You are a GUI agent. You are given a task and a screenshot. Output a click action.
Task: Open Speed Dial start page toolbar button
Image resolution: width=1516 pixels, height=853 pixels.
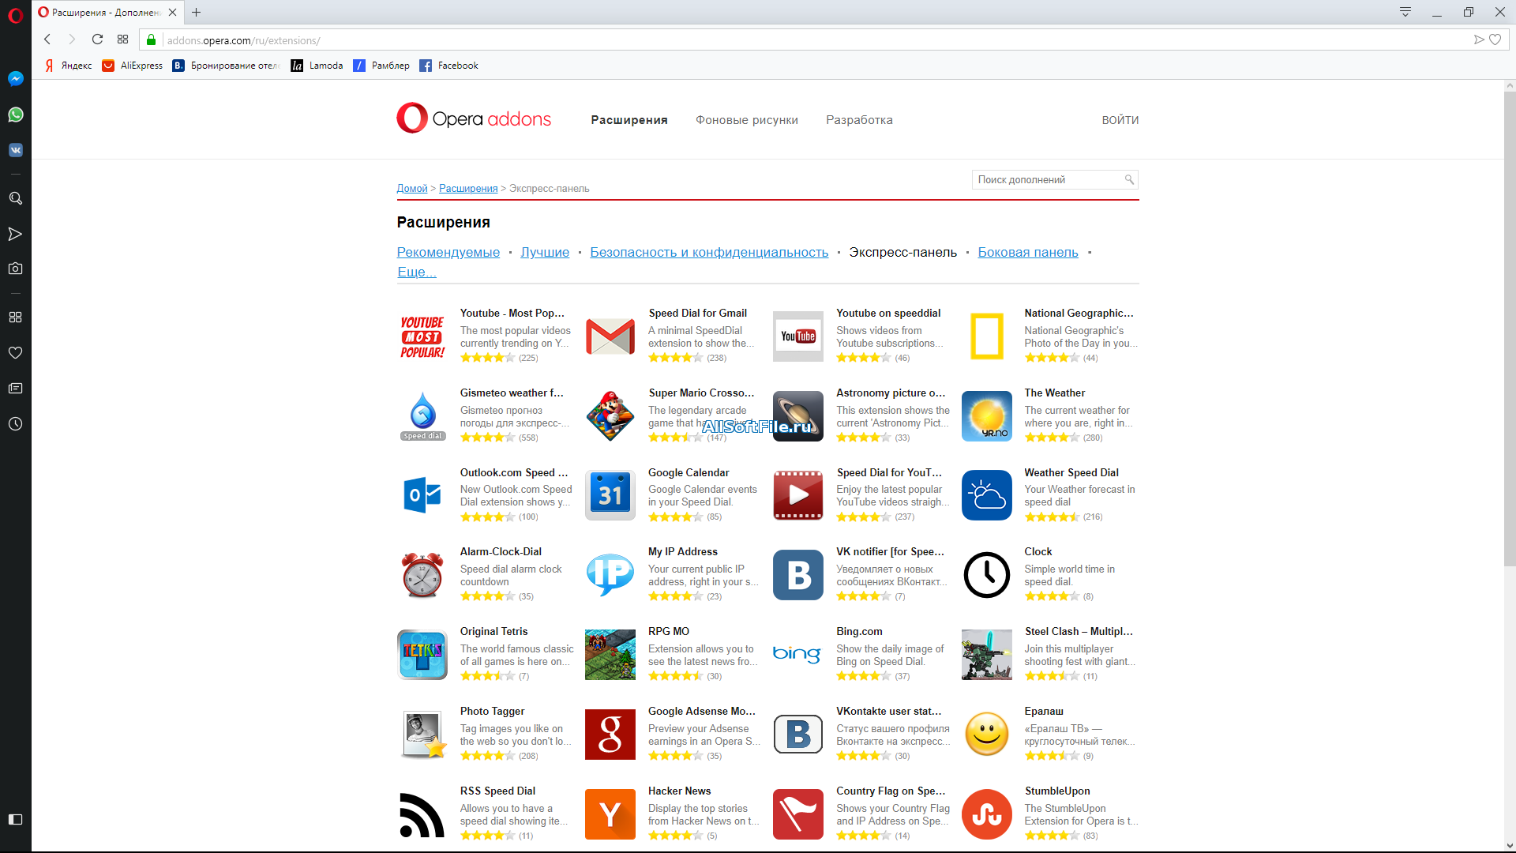coord(122,39)
